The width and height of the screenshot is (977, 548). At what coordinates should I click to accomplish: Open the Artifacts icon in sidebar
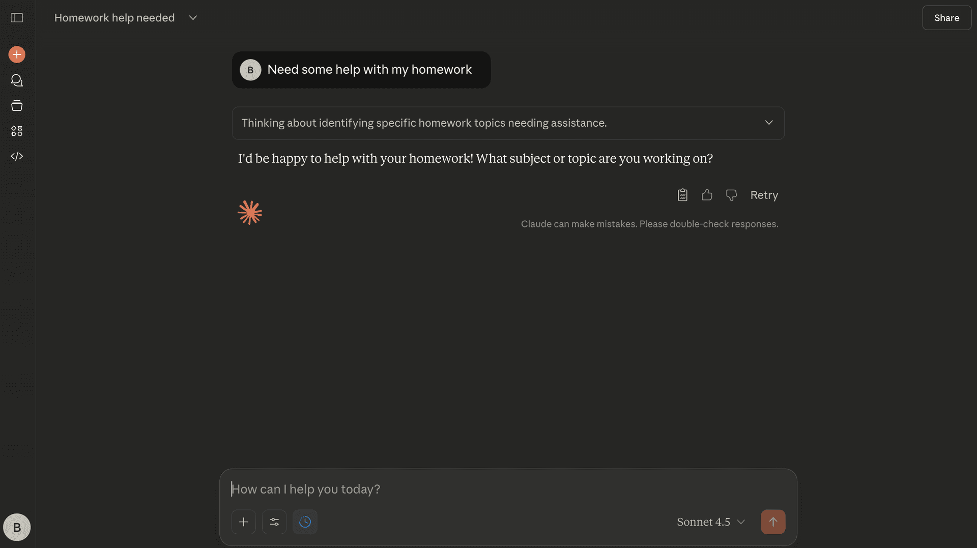(17, 131)
